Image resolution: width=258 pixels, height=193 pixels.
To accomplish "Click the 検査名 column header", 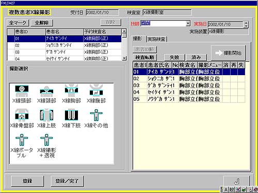I will (x=188, y=65).
